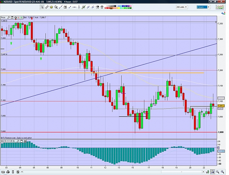The height and width of the screenshot is (175, 229).
Task: Open the hammer settings tool
Action: click(97, 7)
